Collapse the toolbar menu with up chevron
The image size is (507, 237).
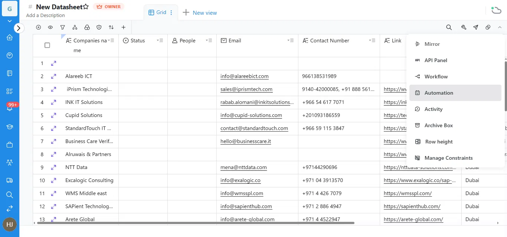tap(500, 27)
